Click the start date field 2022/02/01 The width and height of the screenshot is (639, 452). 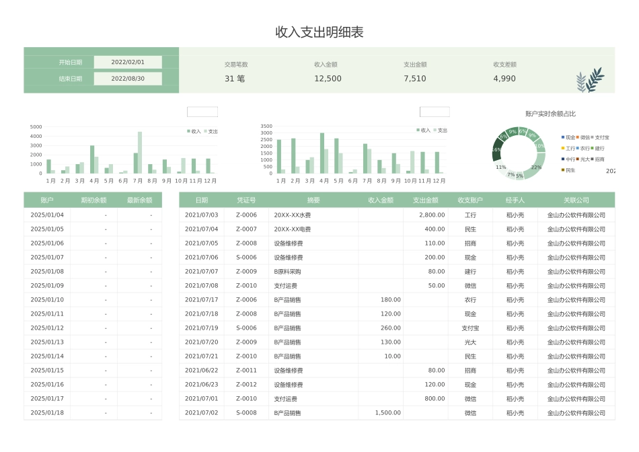(128, 63)
